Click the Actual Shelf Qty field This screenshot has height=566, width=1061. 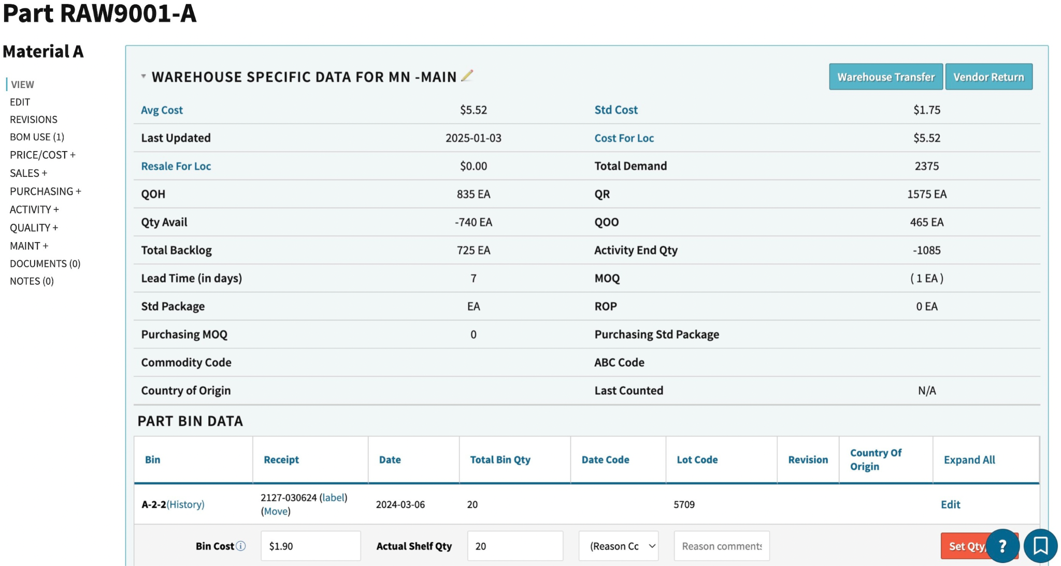(x=514, y=546)
